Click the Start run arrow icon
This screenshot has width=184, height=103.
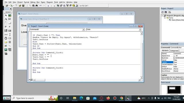48,6
